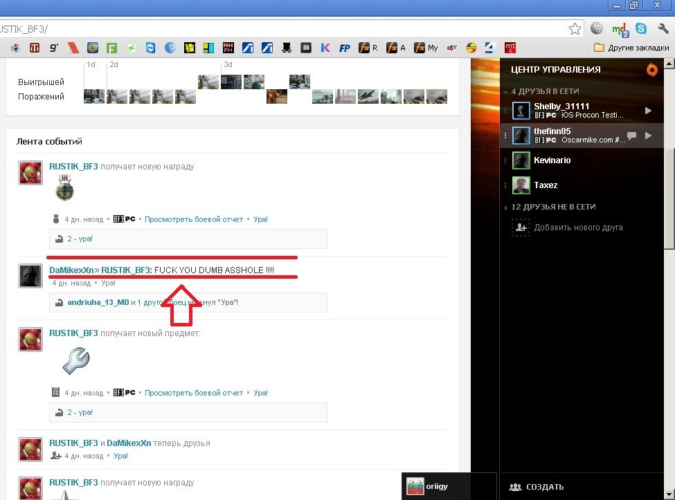Open the purple K bookmark icon
This screenshot has width=675, height=500.
point(325,48)
